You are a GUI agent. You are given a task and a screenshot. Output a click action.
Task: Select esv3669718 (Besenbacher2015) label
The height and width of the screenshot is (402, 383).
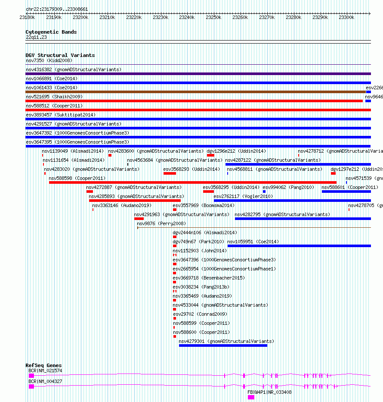click(x=209, y=278)
